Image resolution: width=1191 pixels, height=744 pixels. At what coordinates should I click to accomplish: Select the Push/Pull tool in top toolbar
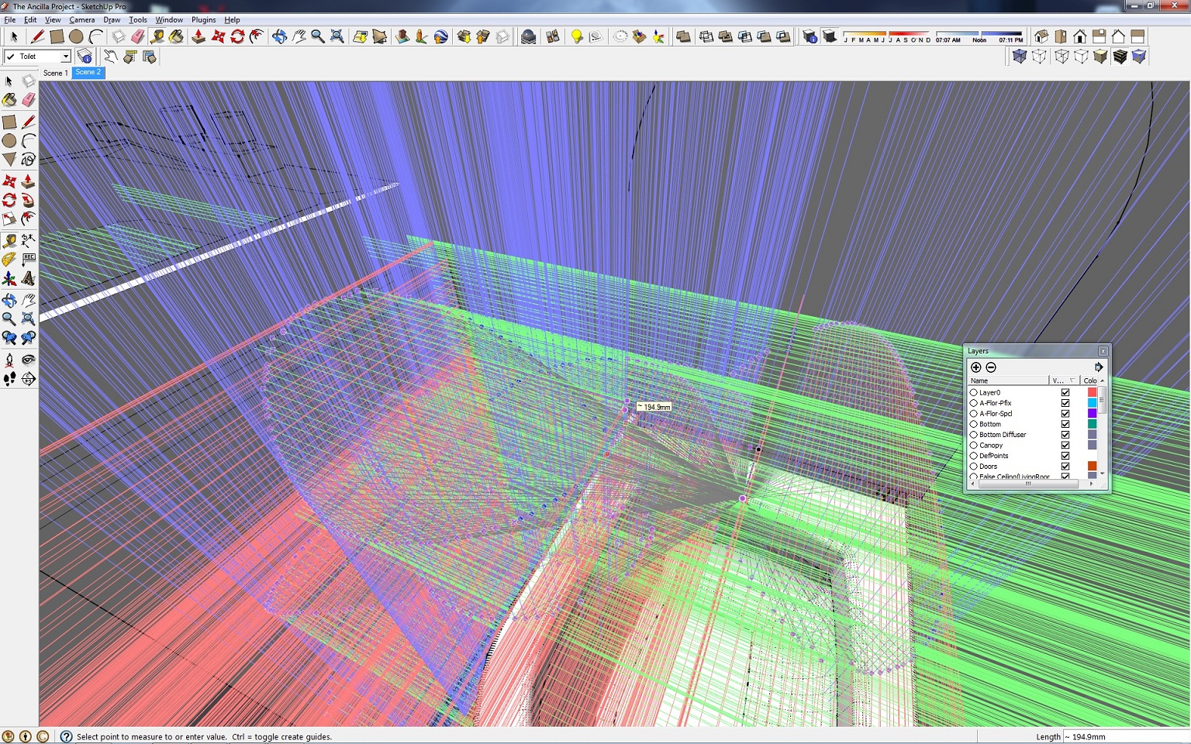(x=198, y=36)
